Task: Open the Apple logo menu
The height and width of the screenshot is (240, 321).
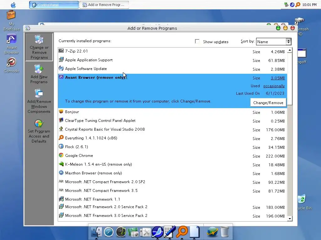Action: 13,5
